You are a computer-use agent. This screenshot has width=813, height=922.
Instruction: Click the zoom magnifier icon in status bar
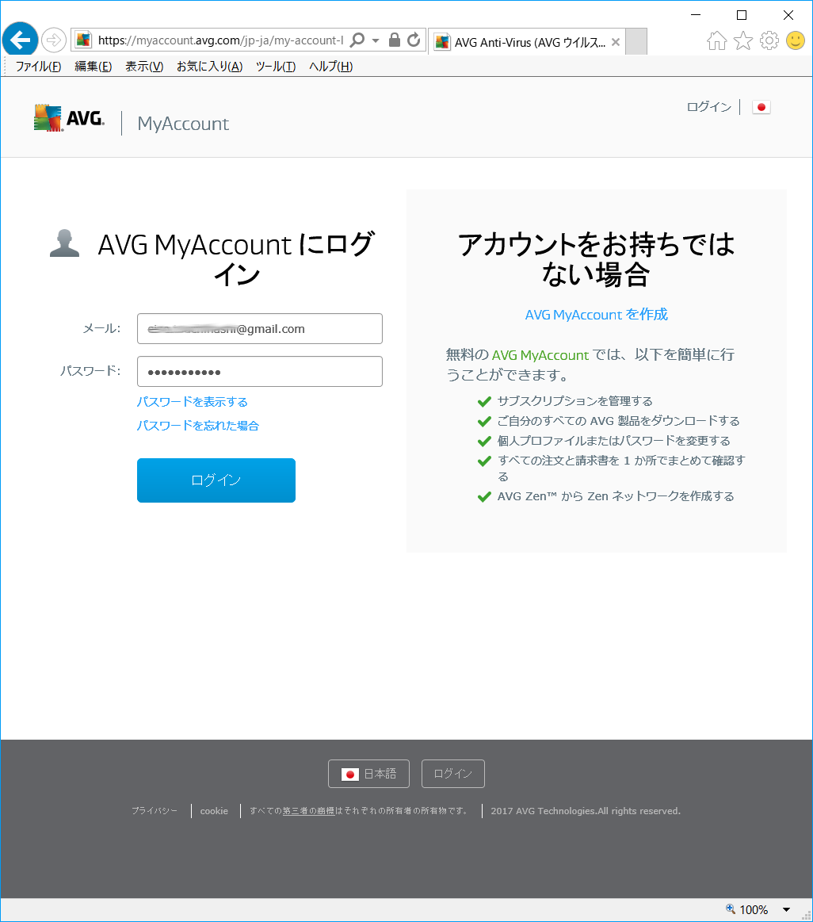point(731,909)
